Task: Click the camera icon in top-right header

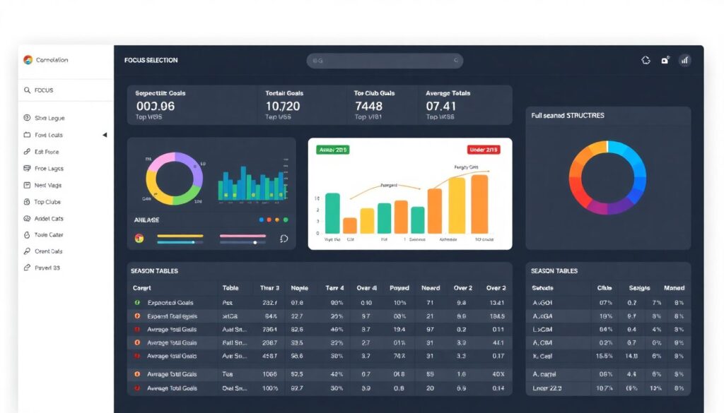Action: point(665,61)
